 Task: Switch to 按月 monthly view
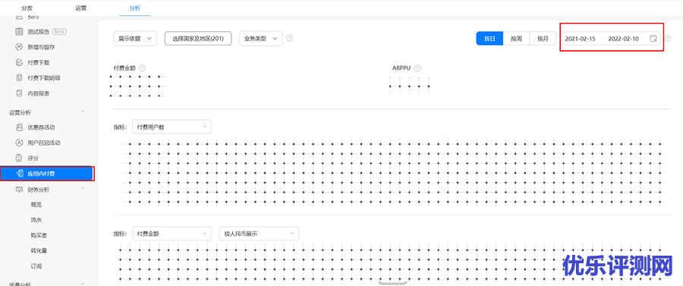[543, 38]
